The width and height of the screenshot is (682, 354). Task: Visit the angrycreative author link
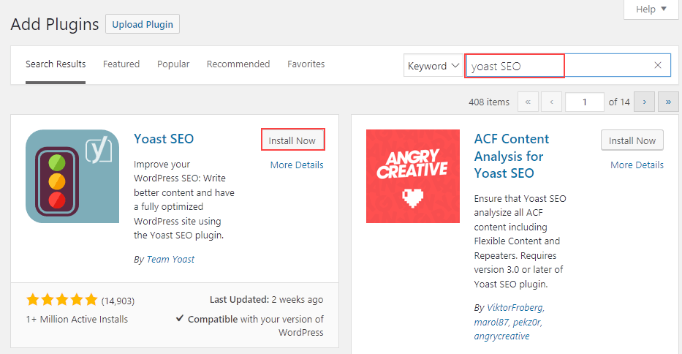tap(502, 336)
